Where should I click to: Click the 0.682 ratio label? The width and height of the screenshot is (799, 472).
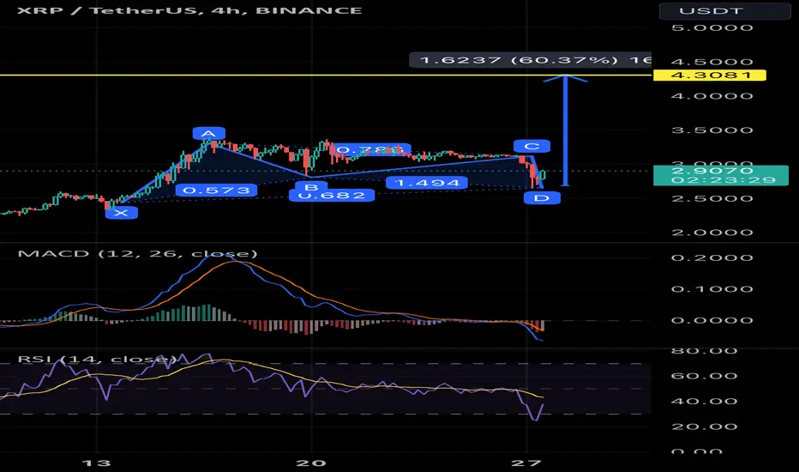coord(332,196)
